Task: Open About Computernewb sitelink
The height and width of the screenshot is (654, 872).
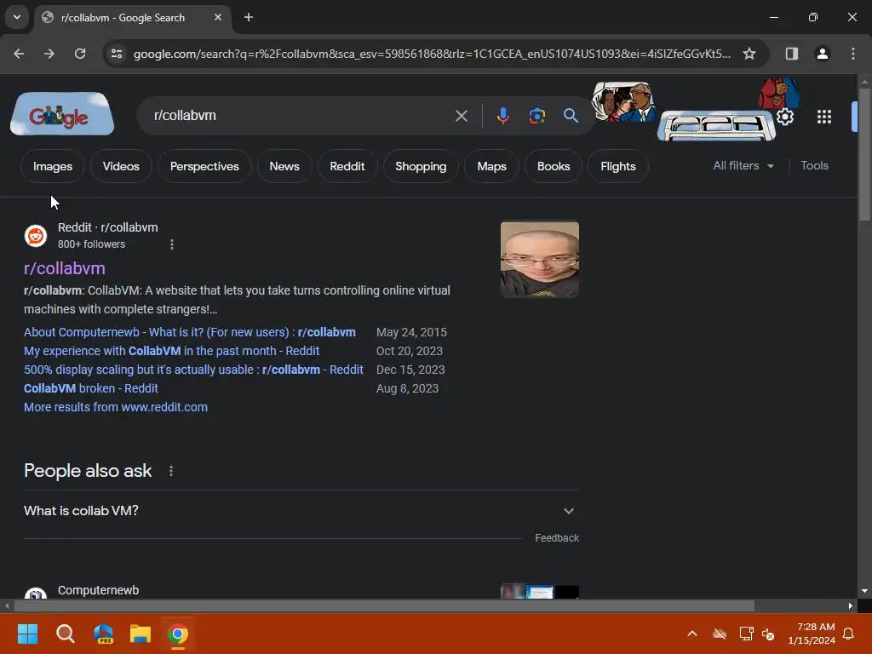Action: pyautogui.click(x=190, y=332)
